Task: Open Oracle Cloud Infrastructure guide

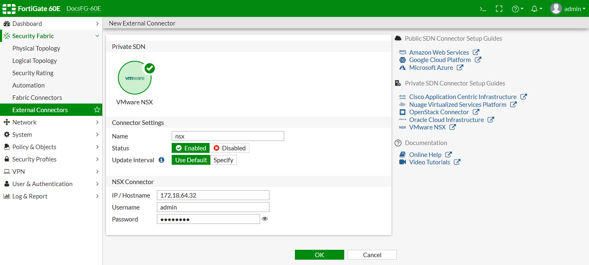Action: point(446,120)
